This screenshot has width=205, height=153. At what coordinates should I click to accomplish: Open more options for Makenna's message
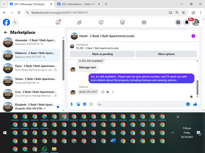pos(113,92)
